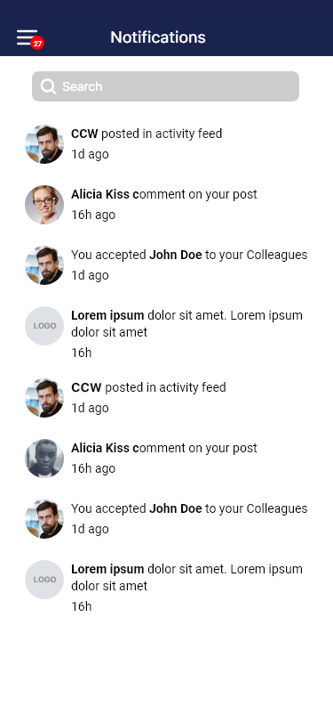
Task: Open first 'Lorem ipsum dolor sit amet' notification
Action: (167, 334)
